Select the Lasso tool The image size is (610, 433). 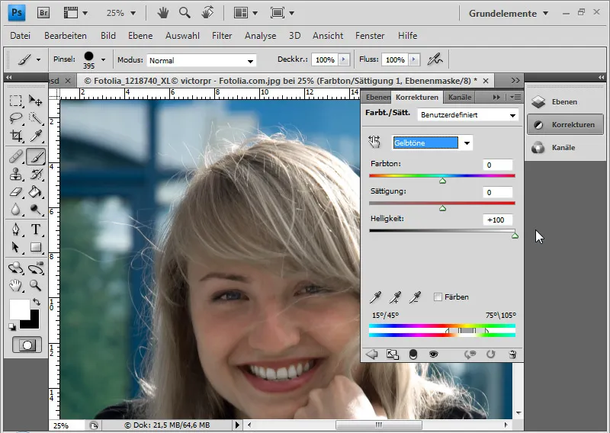point(15,118)
